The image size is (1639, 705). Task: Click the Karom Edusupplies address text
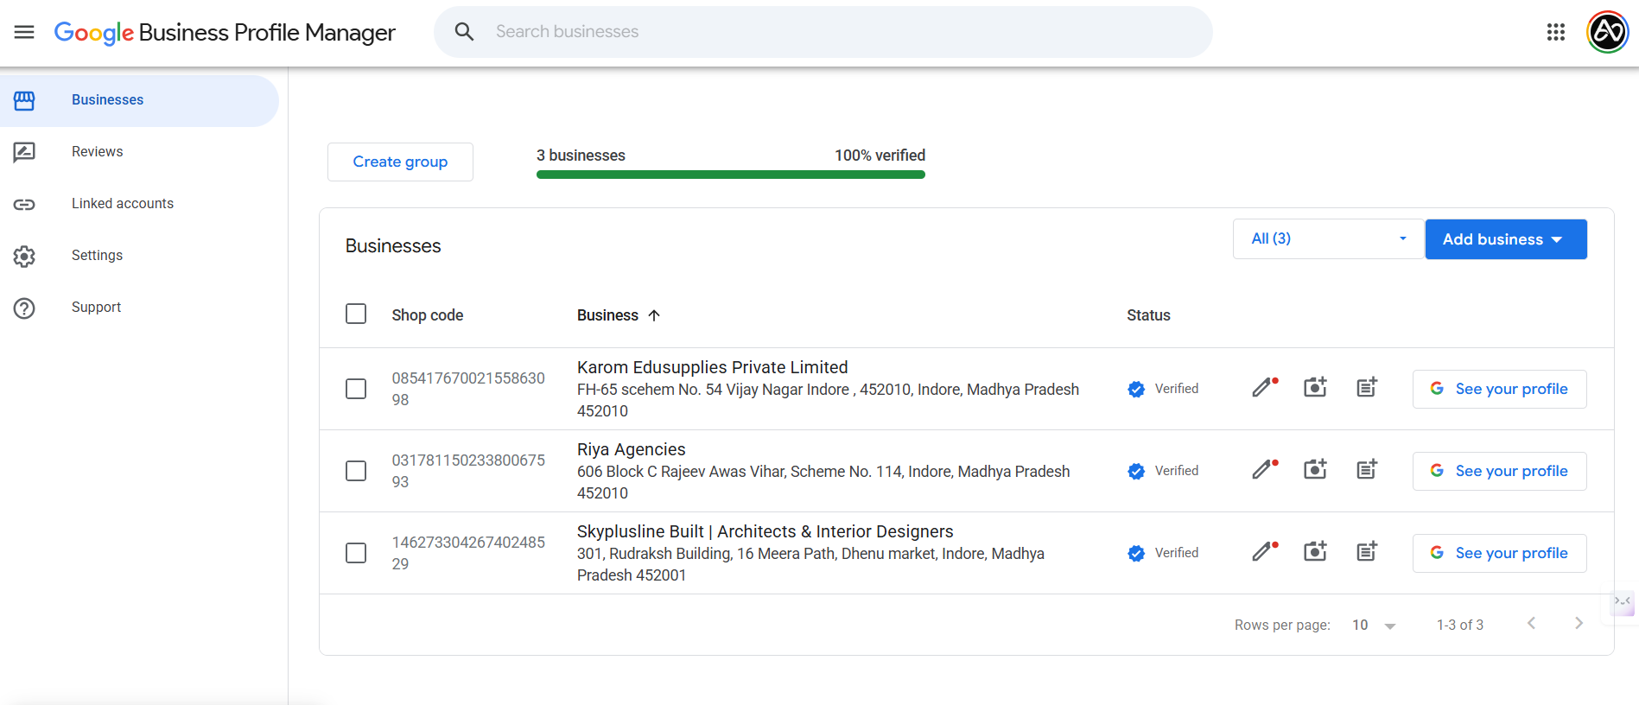pos(828,400)
